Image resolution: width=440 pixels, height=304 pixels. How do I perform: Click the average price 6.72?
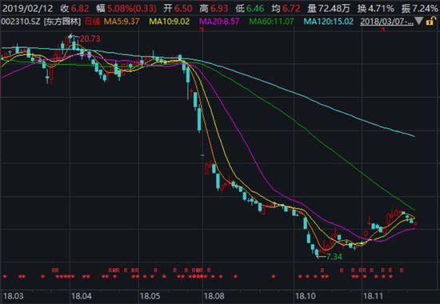291,9
